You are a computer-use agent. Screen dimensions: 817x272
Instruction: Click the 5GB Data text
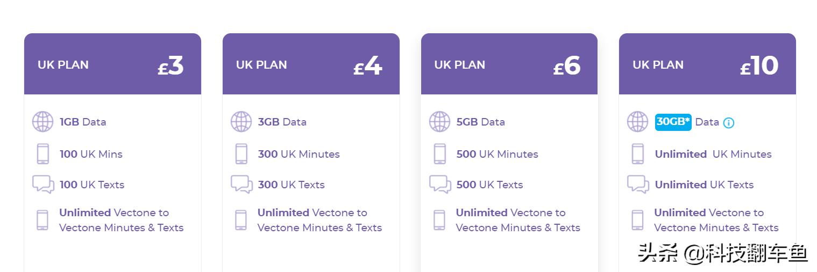click(x=480, y=122)
